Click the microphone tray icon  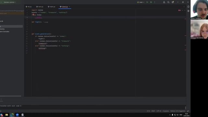click(x=173, y=115)
